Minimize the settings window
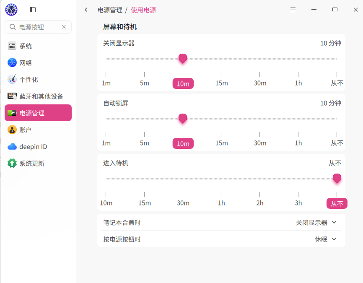 [314, 10]
